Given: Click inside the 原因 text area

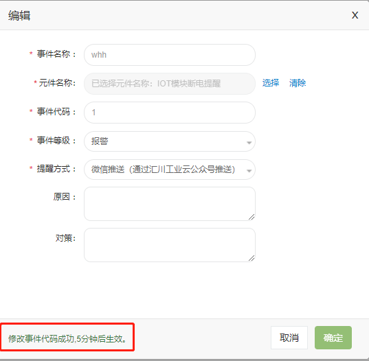Looking at the screenshot, I should coord(170,204).
